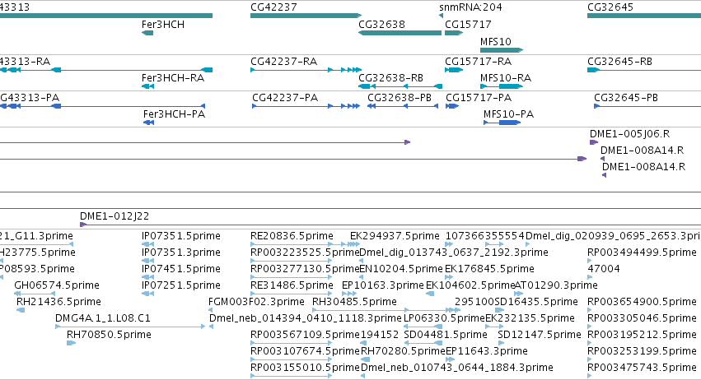Screen dimensions: 701x380
Task: Click the 194152 feature label
Action: click(380, 335)
